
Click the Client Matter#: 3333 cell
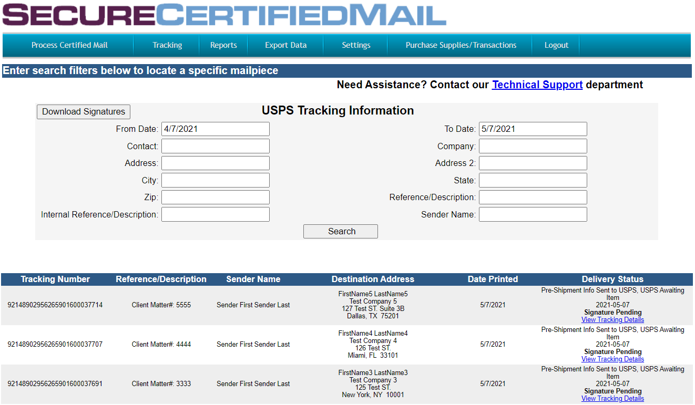161,384
